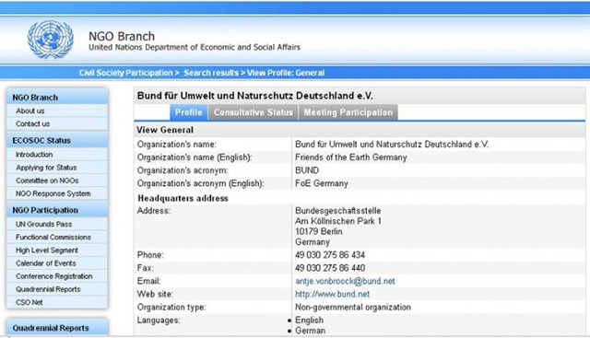This screenshot has height=338, width=590.
Task: Click the 'View General' section heading
Action: [165, 130]
